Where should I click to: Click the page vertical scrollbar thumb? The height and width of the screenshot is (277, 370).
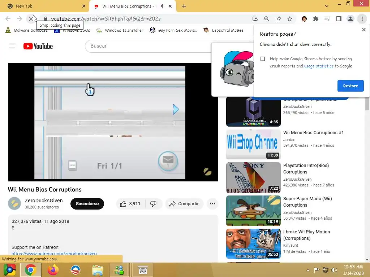(x=367, y=104)
